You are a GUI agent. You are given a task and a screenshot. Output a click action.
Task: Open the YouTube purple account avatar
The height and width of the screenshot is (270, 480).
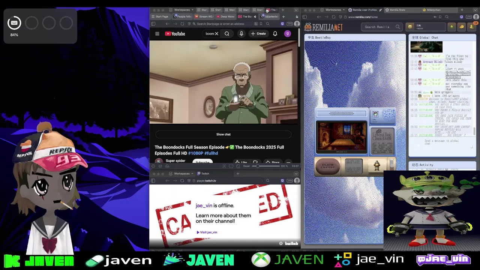coord(288,34)
